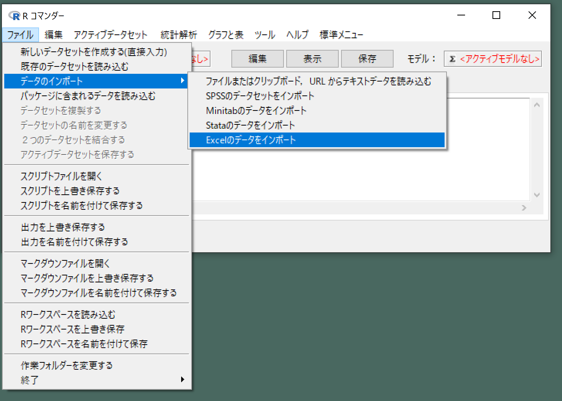The image size is (562, 401).
Task: Click the R logo icon in title bar
Action: [x=14, y=15]
